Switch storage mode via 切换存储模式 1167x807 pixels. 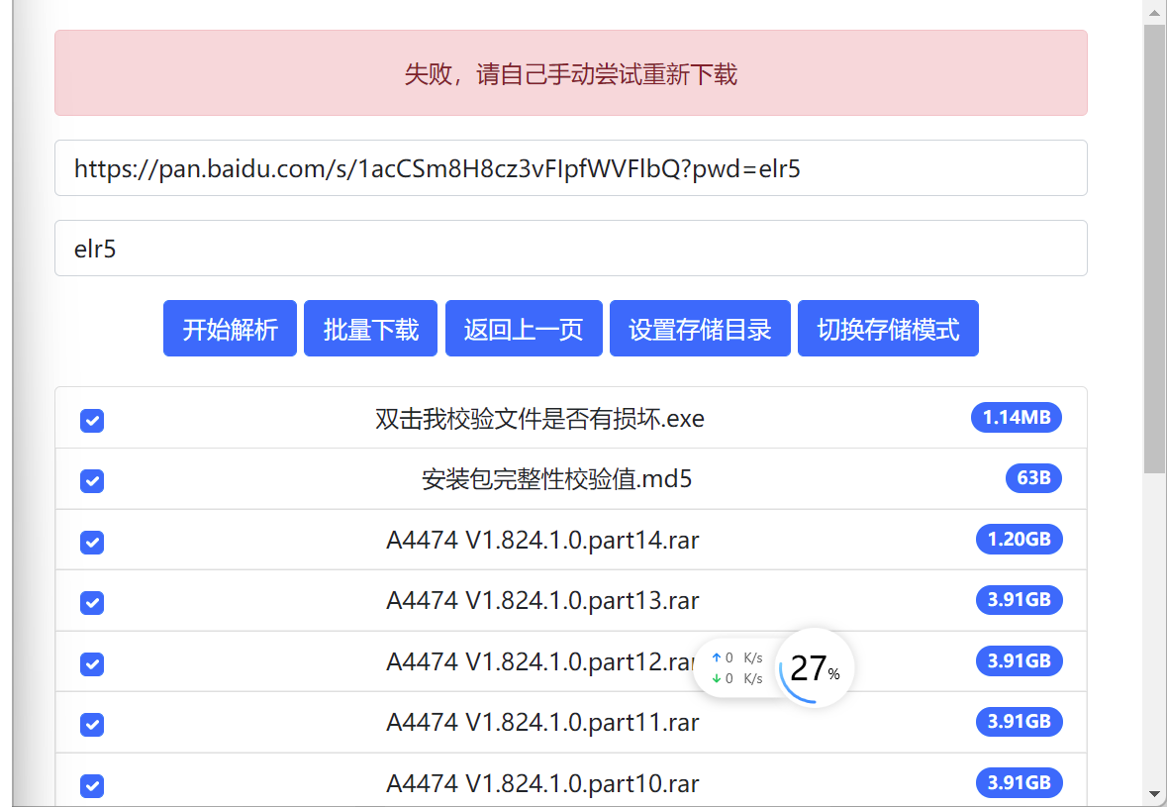(x=889, y=329)
